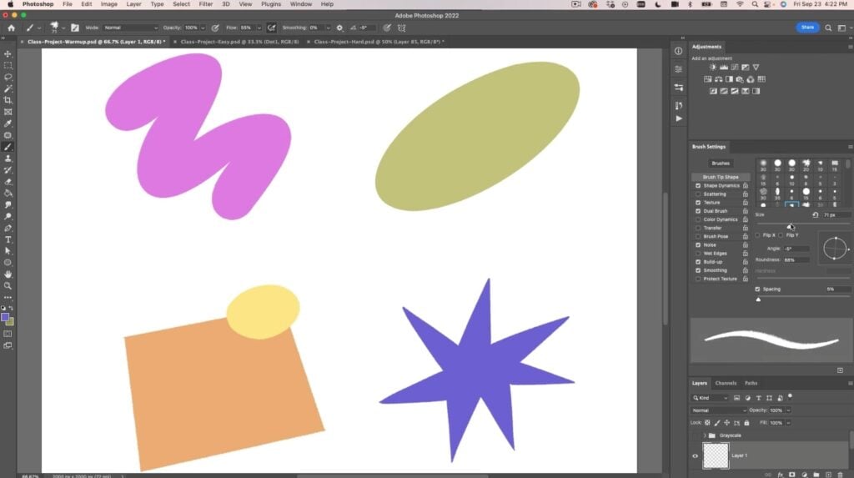Hide Layer 1 with eye icon

[695, 455]
